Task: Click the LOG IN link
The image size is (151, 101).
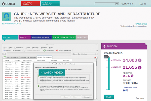Action: 143,4
